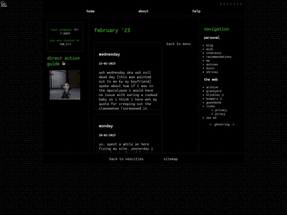Click the warning triangle next to blinkies
287x215 pixels.
(x=223, y=95)
